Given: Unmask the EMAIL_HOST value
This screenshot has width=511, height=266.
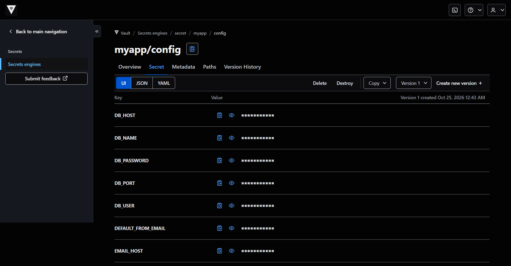Looking at the screenshot, I should coord(232,251).
